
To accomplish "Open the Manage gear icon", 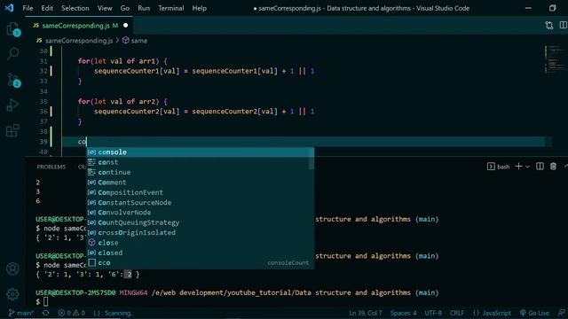I will [x=12, y=294].
